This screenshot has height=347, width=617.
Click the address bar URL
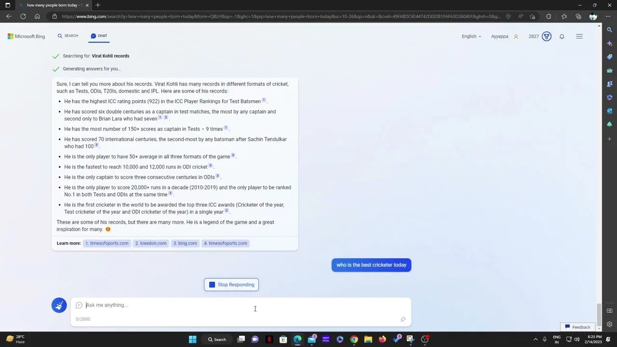pos(281,16)
